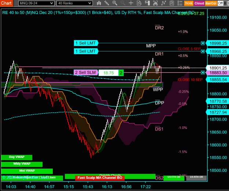Click the 18998.25 price marker

(218, 43)
